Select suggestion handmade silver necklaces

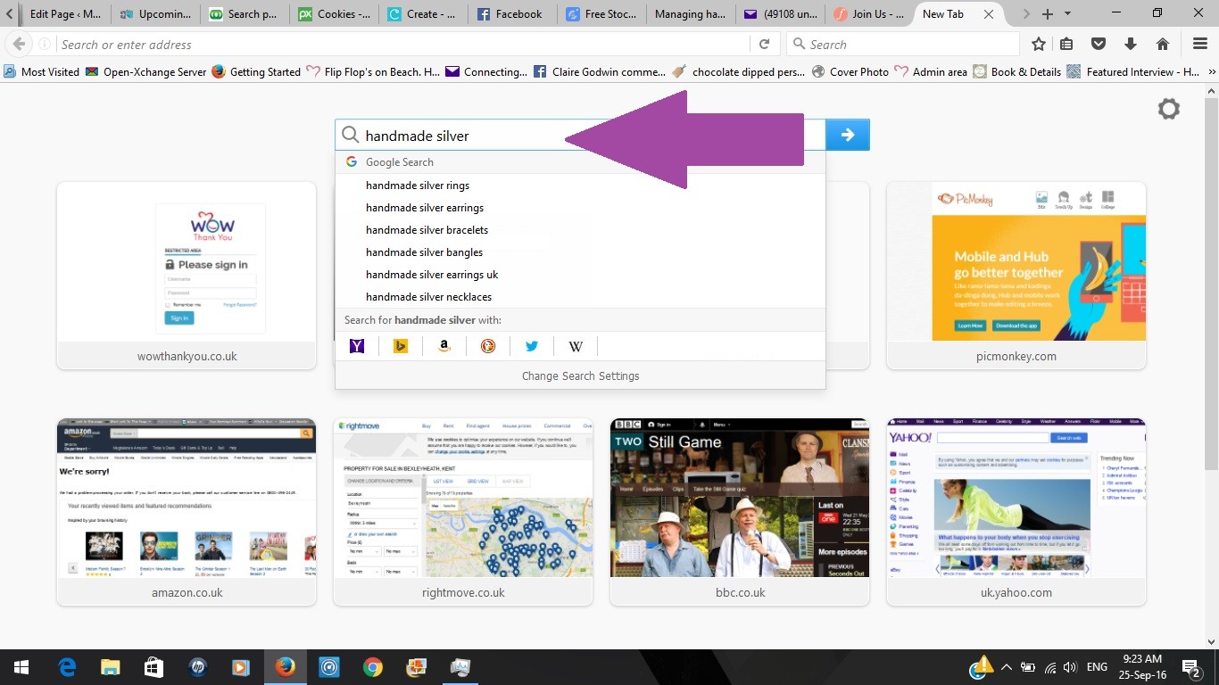click(580, 297)
